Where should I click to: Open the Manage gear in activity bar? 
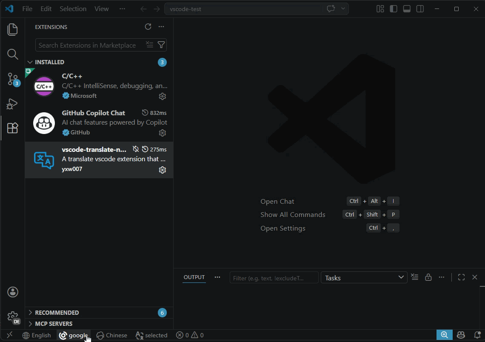point(13,316)
